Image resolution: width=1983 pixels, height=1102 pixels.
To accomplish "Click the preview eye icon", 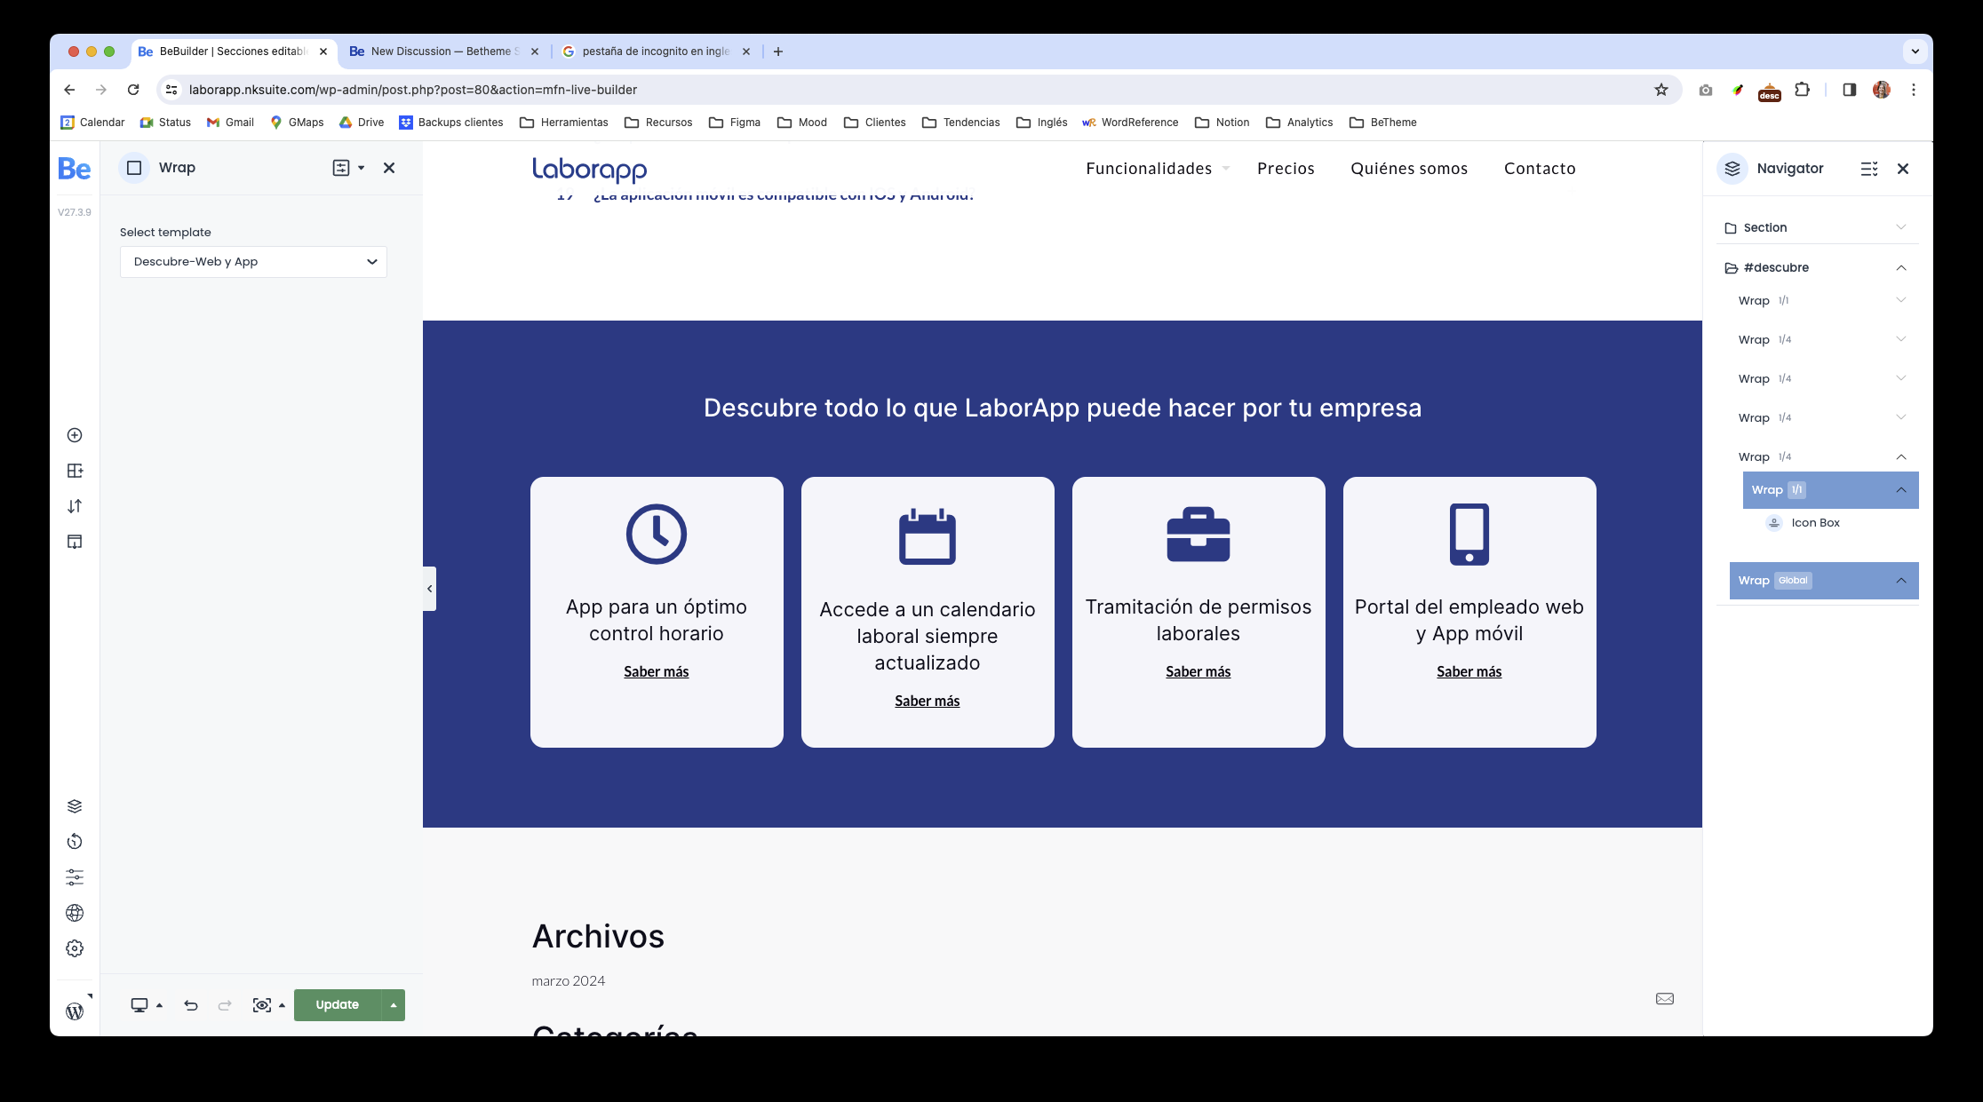I will click(x=261, y=1005).
